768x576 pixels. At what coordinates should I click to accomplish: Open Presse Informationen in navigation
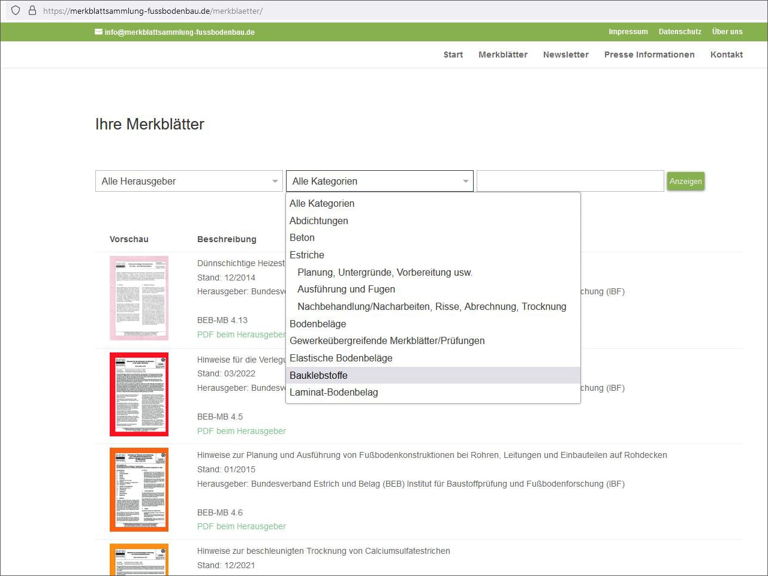coord(649,55)
